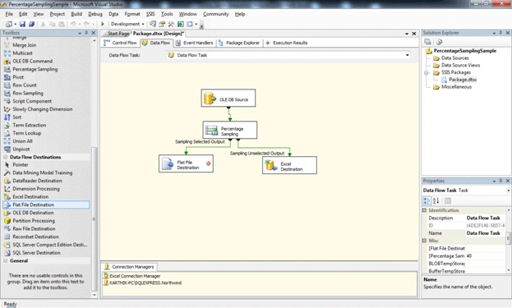Auto-hide the Toolbox with the pin icon
Viewport: 512px width, 308px height.
pos(86,33)
